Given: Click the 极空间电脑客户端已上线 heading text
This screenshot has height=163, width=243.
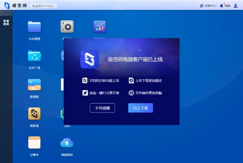Looking at the screenshot, I should tap(135, 59).
